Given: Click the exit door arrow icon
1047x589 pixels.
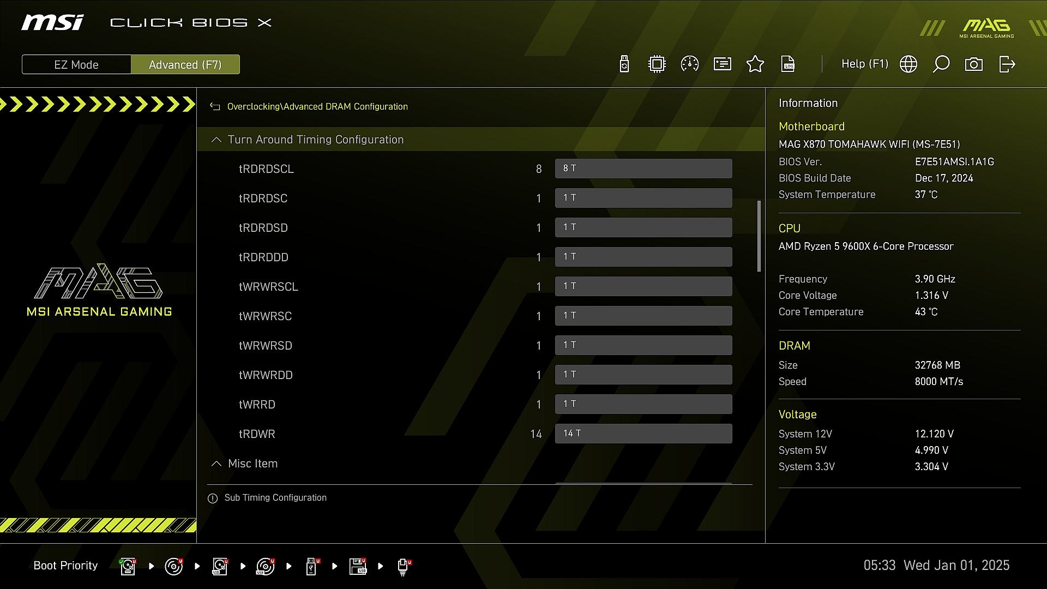Looking at the screenshot, I should pyautogui.click(x=1007, y=64).
